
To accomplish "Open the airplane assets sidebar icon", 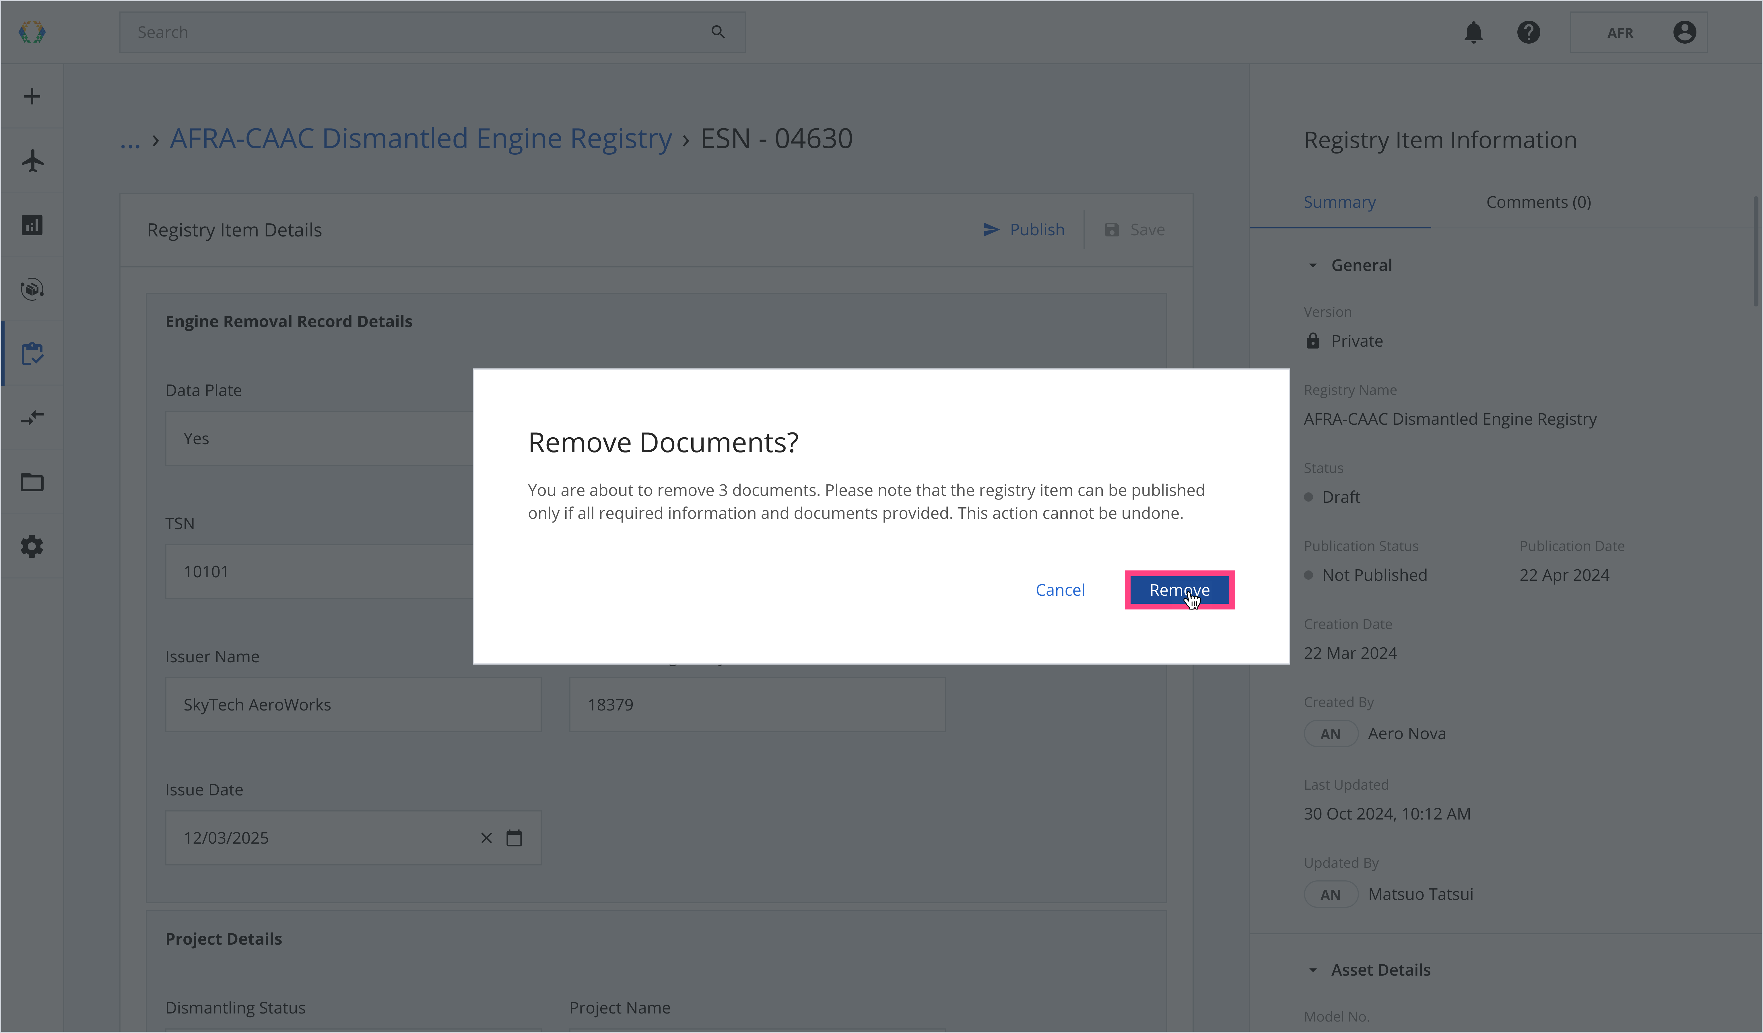I will tap(32, 161).
